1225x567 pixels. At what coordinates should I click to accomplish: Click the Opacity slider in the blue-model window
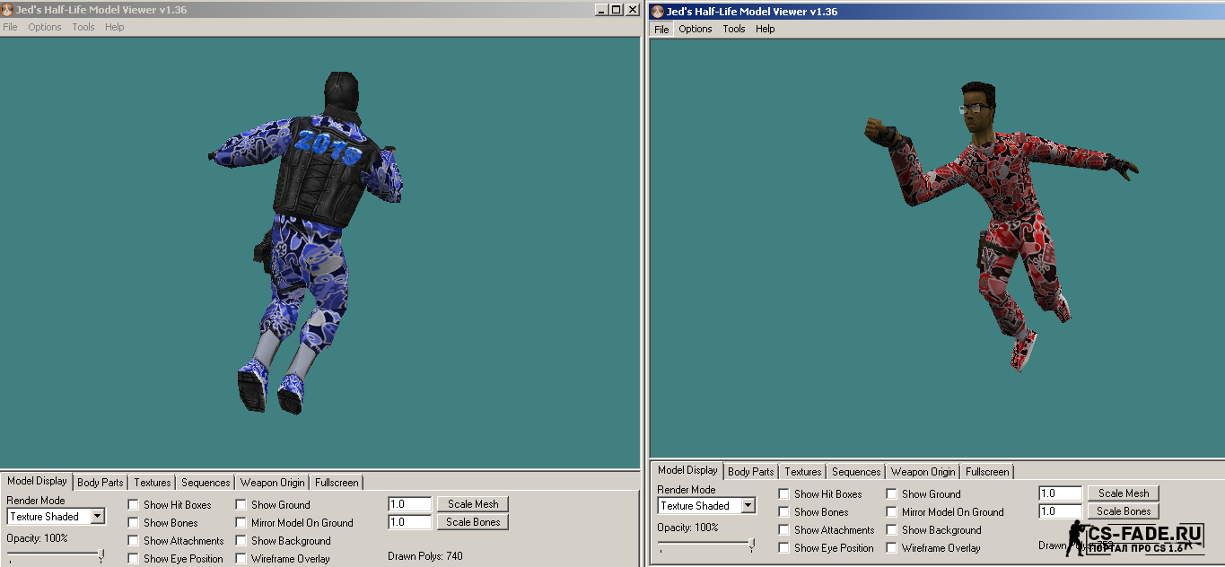pos(56,556)
